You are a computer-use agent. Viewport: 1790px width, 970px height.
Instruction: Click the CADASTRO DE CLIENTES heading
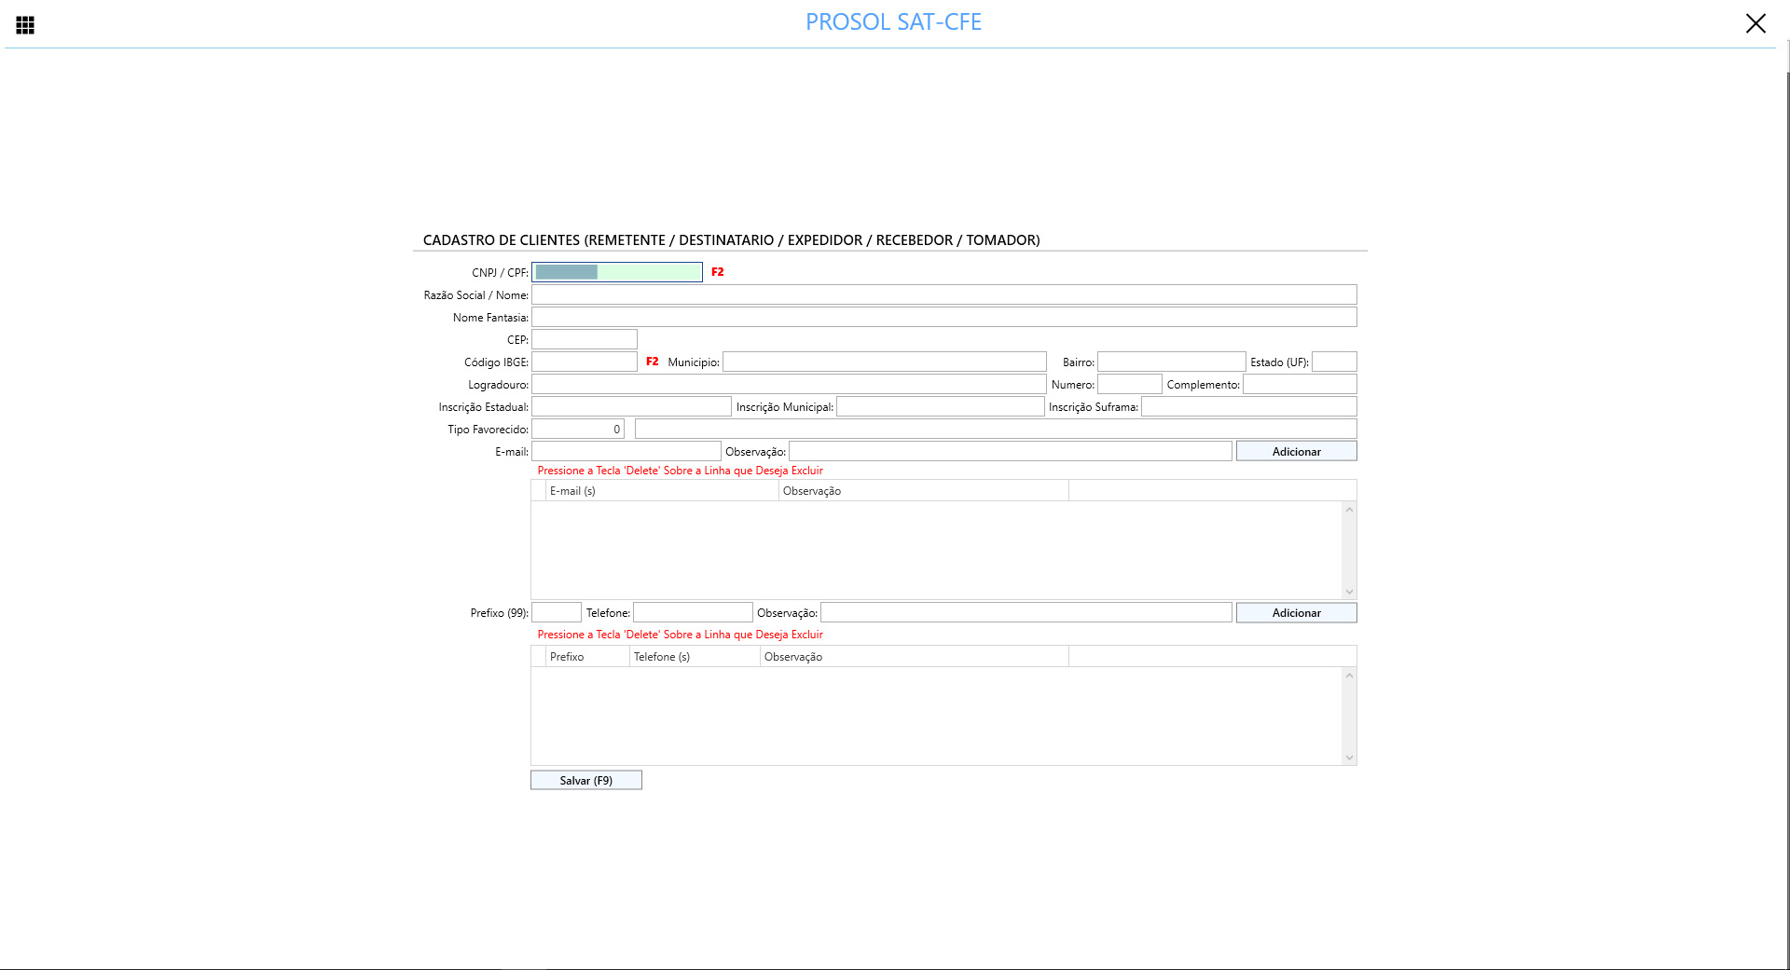[x=731, y=239]
